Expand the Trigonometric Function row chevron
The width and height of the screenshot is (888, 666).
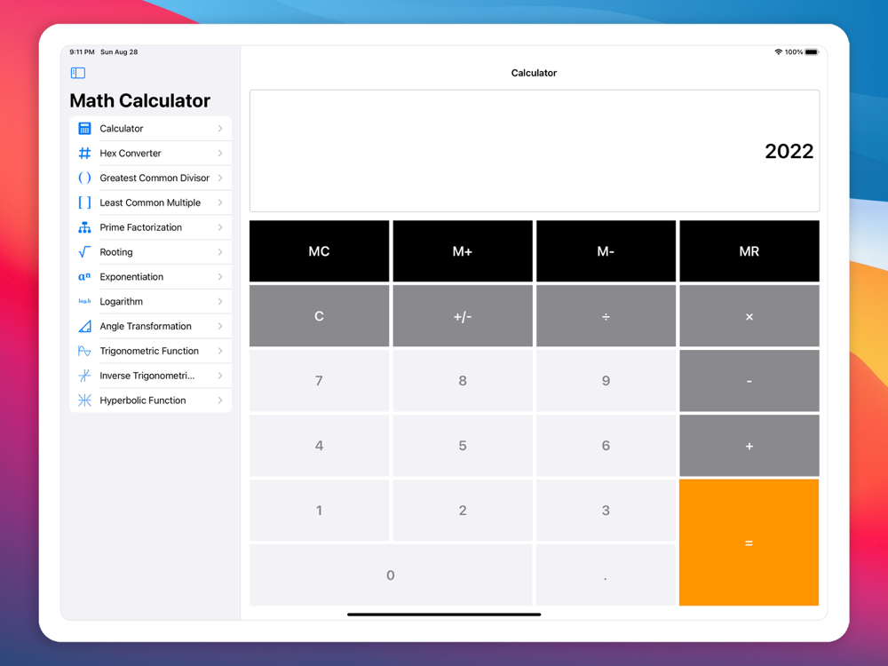coord(220,351)
